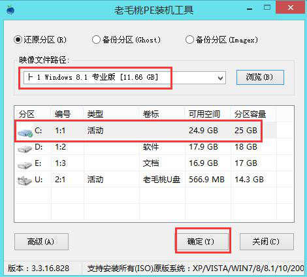Click 确定(Y) confirm button
Viewport: 307px width, 277px height.
tap(202, 242)
